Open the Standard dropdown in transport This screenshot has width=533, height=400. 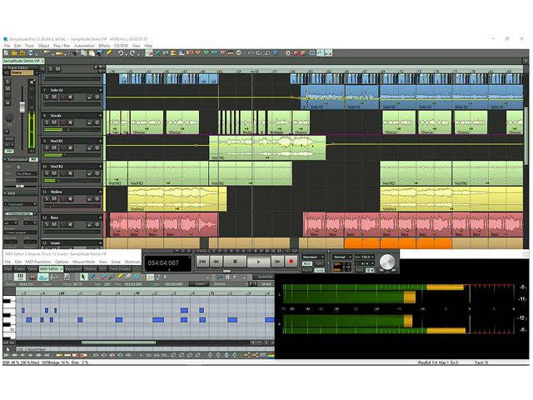[312, 257]
